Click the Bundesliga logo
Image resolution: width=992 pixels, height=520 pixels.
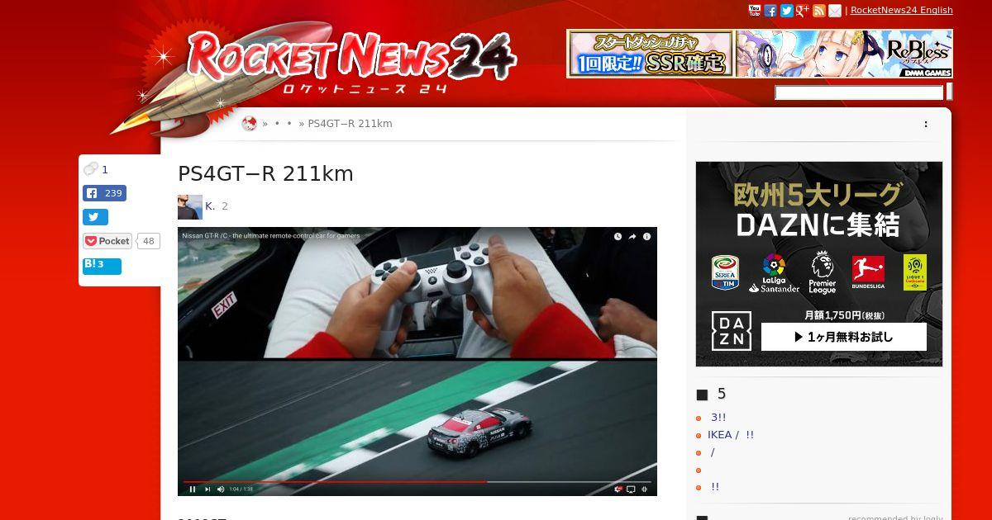tap(868, 273)
